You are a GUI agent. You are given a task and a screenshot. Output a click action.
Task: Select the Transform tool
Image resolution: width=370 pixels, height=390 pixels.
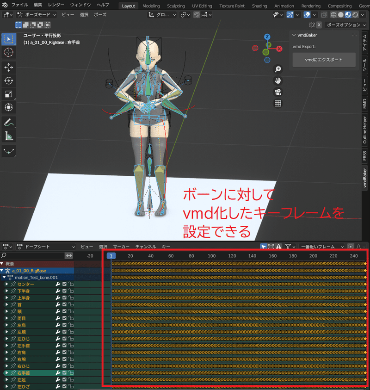click(9, 107)
